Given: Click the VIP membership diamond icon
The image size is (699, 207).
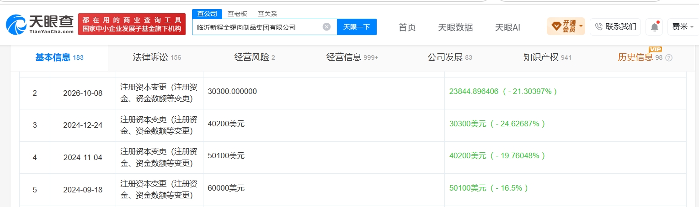Looking at the screenshot, I should pyautogui.click(x=556, y=27).
